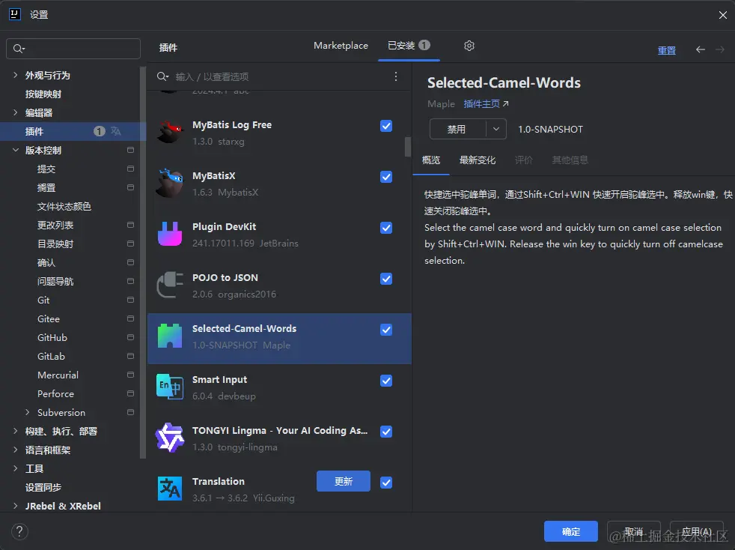
Task: Collapse the 版本控制 tree node
Action: (16, 150)
